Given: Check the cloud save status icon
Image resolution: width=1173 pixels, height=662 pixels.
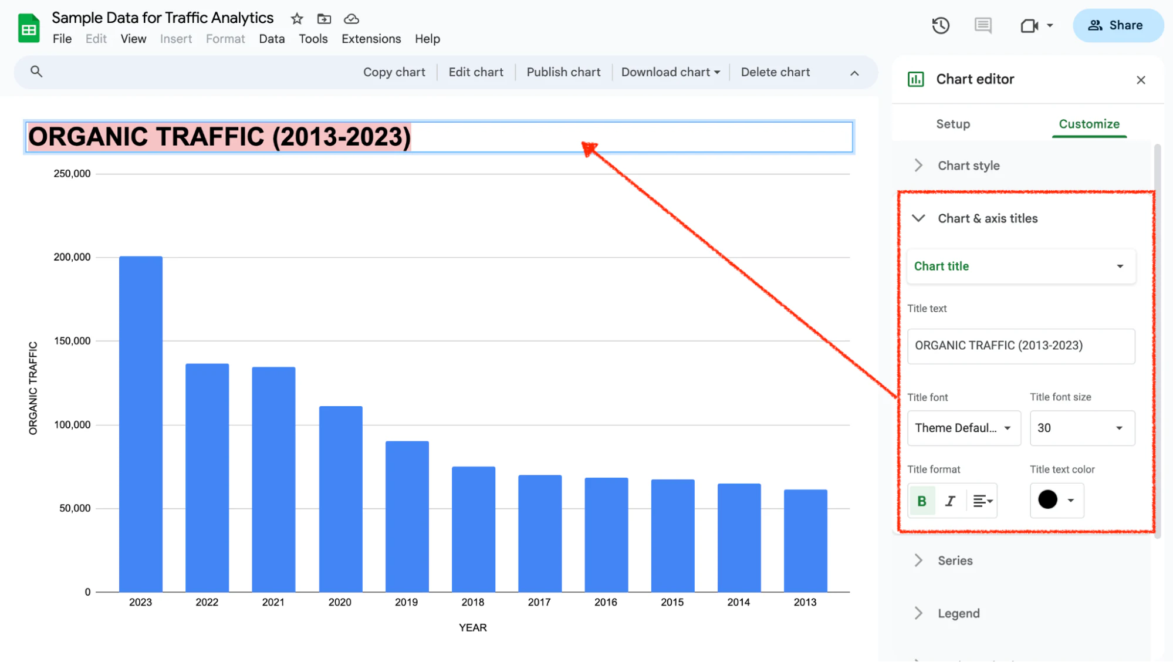Looking at the screenshot, I should pos(351,19).
